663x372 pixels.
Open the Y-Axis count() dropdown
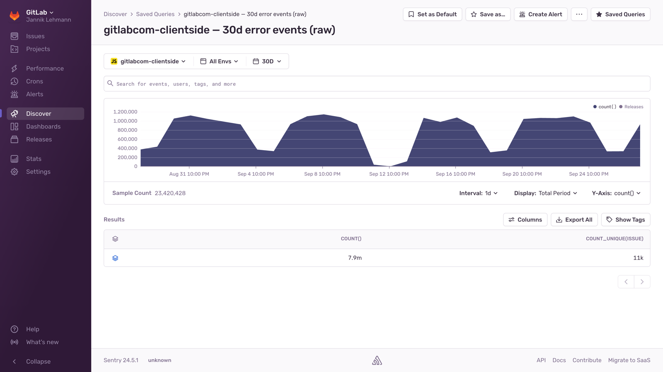[616, 193]
